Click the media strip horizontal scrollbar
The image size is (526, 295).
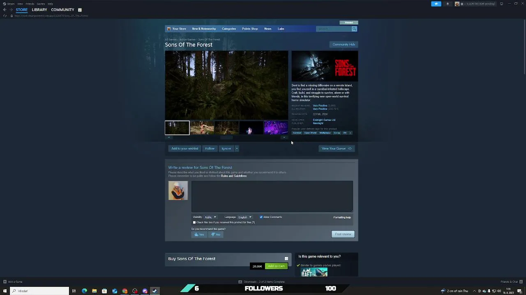click(x=226, y=138)
